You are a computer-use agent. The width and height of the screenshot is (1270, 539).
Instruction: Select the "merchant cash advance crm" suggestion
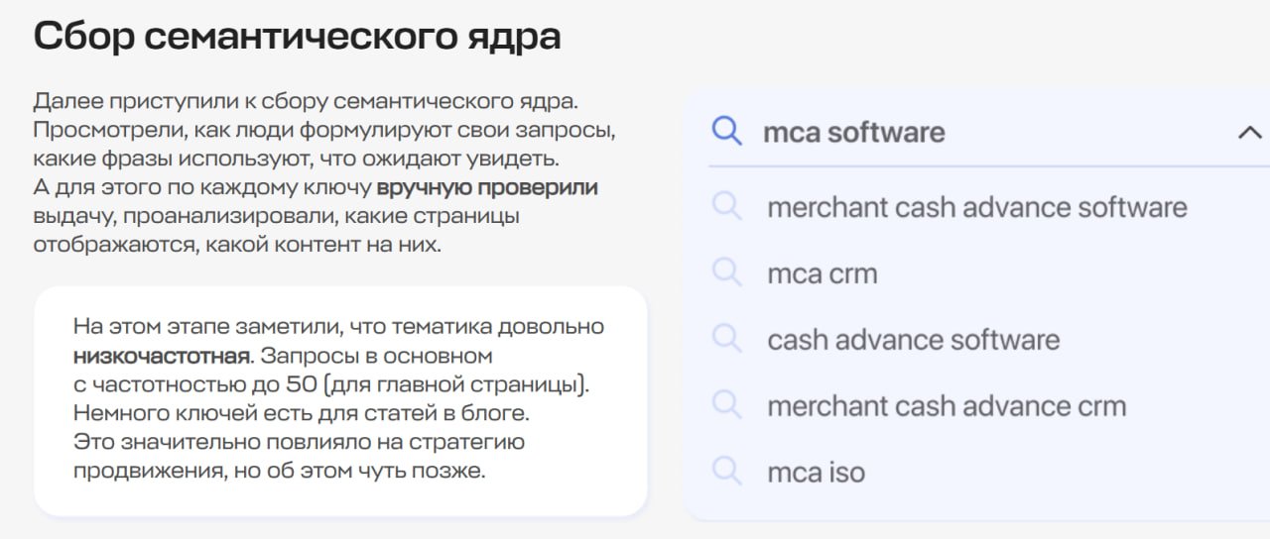tap(947, 406)
